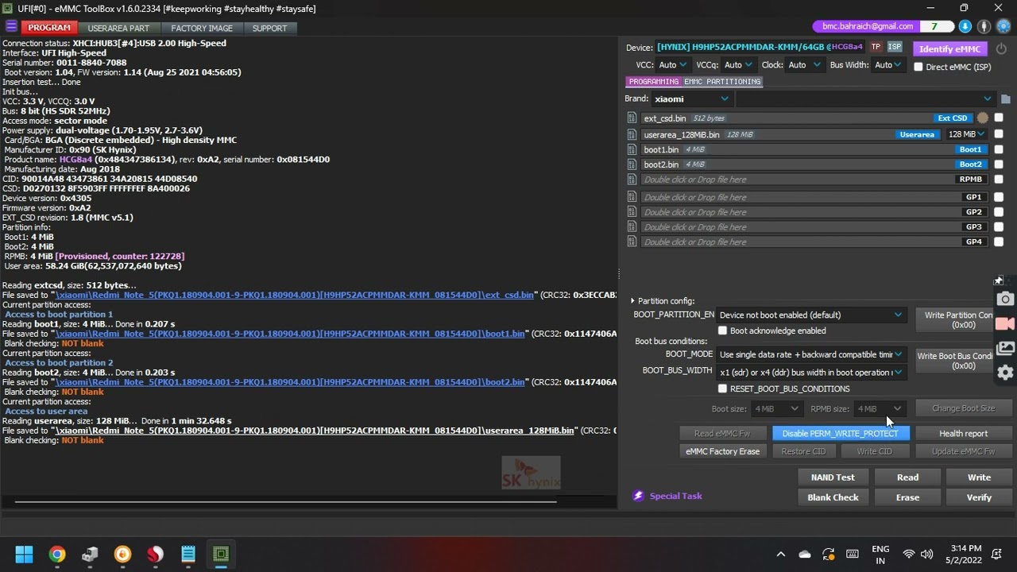
Task: Open BOOT_PARTITION_EN dropdown
Action: tap(810, 315)
